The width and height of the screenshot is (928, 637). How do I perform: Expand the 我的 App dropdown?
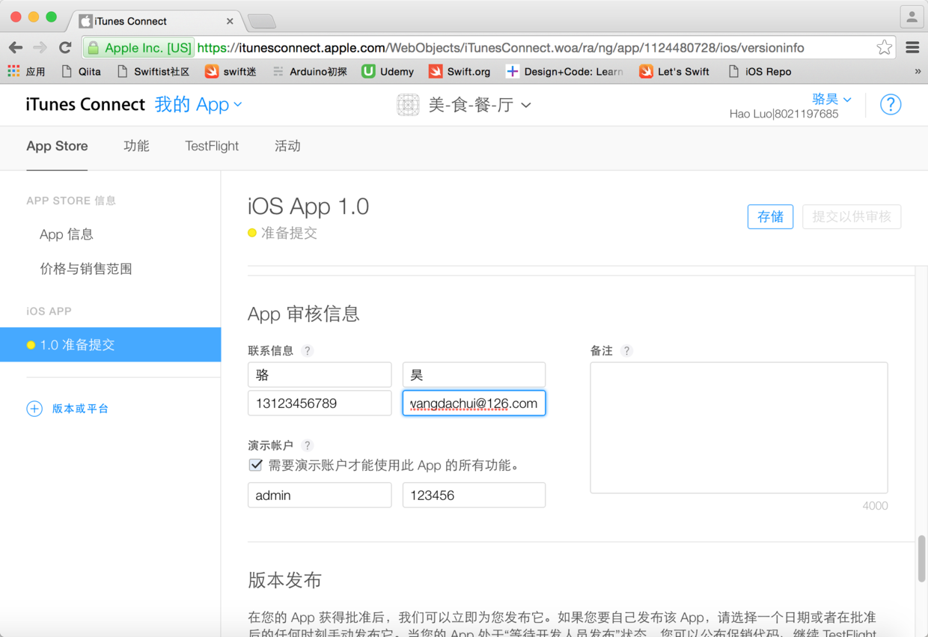click(x=198, y=105)
